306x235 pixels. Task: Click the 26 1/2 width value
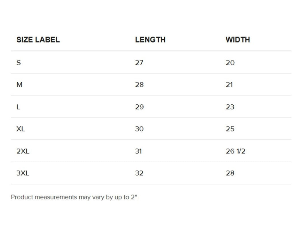pos(235,151)
